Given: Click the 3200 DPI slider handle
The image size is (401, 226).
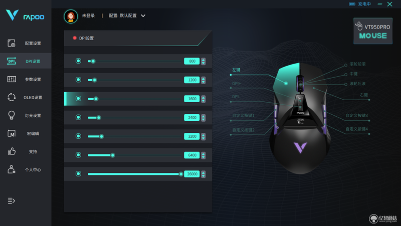Looking at the screenshot, I should click(x=102, y=136).
